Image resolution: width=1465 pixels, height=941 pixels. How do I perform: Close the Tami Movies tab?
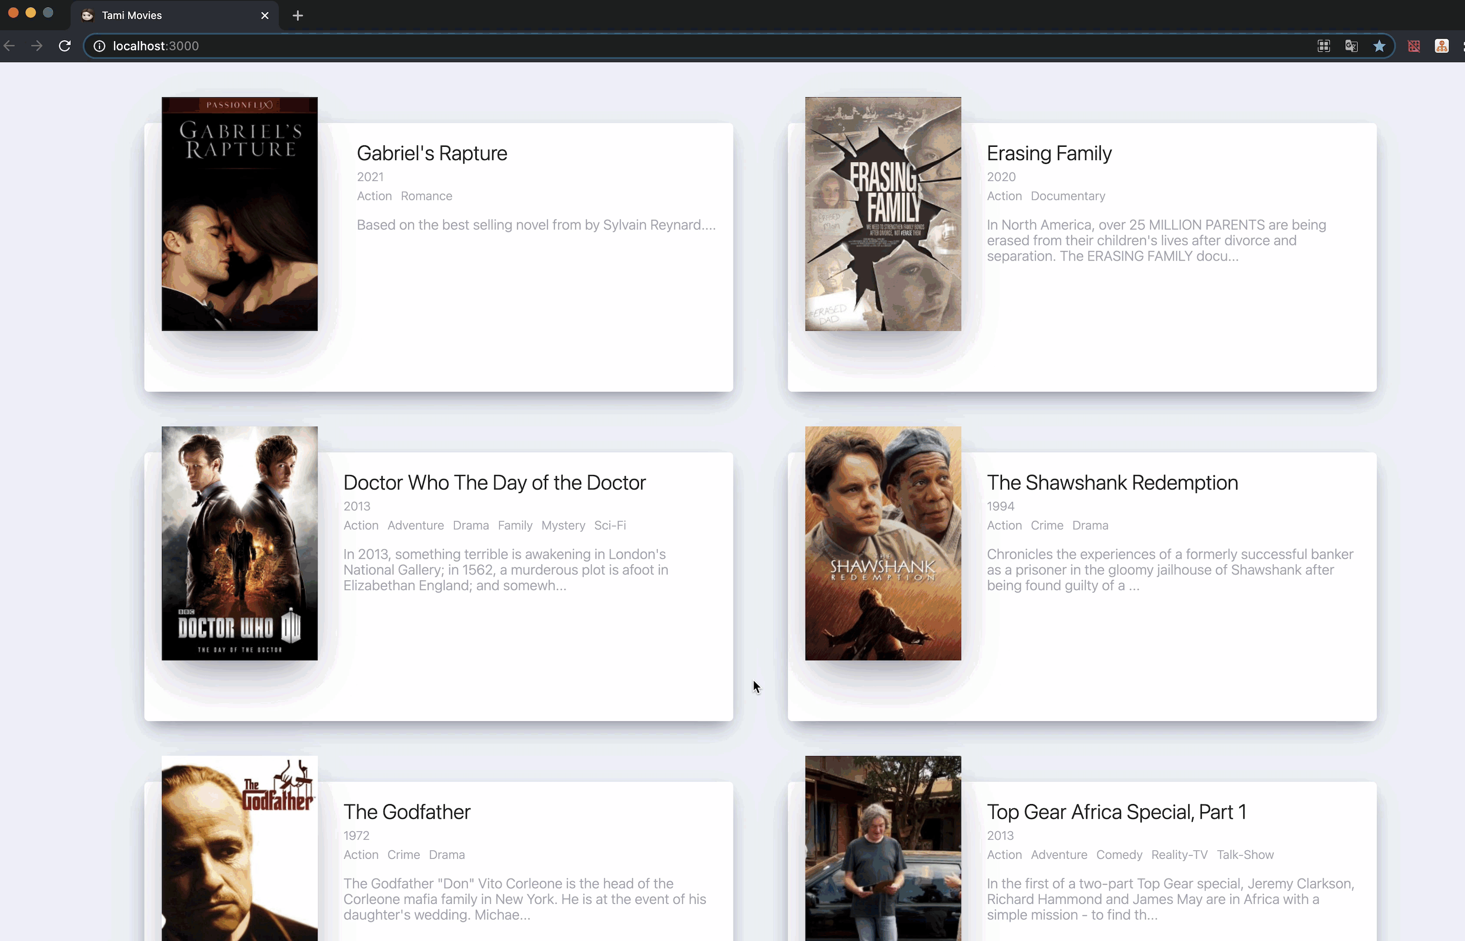point(265,15)
